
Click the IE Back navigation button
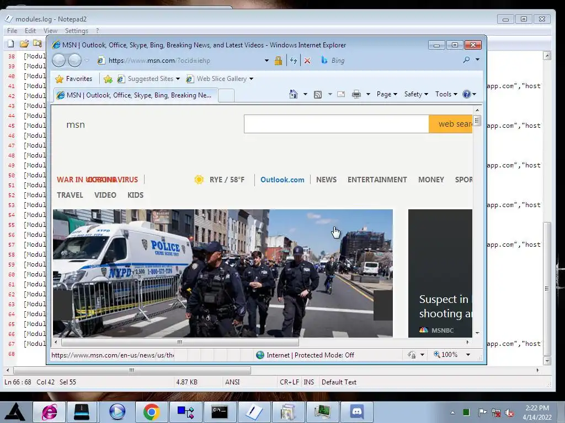click(58, 60)
